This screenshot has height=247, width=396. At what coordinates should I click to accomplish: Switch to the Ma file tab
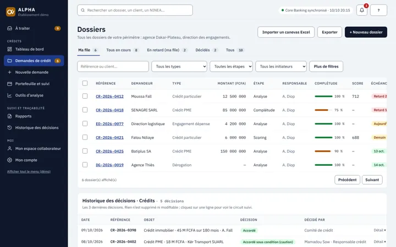(x=88, y=50)
